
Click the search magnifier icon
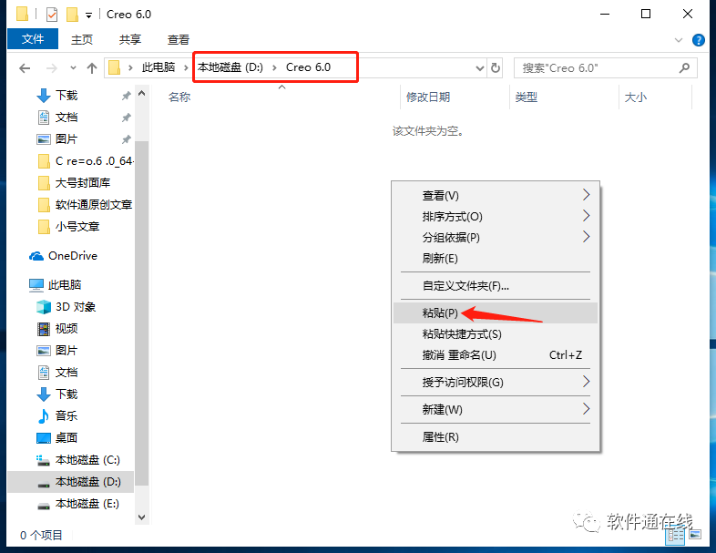pyautogui.click(x=684, y=68)
